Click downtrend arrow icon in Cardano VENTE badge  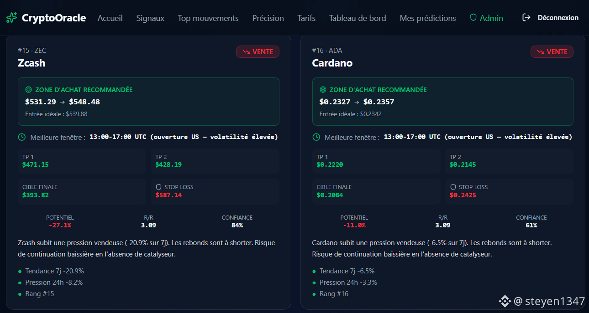click(541, 52)
